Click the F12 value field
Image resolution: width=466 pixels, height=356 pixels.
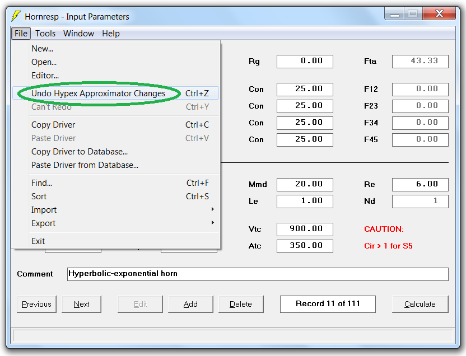[x=420, y=89]
